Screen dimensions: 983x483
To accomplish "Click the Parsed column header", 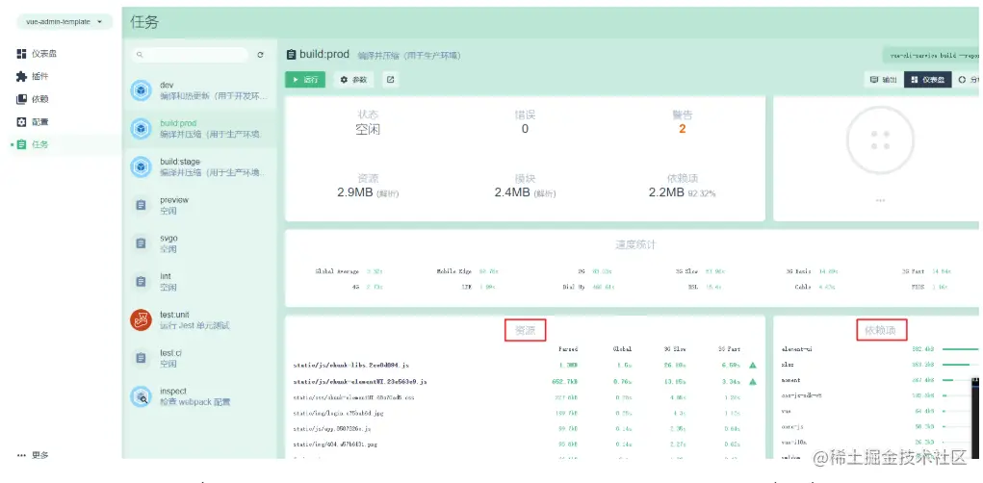I will pyautogui.click(x=568, y=349).
